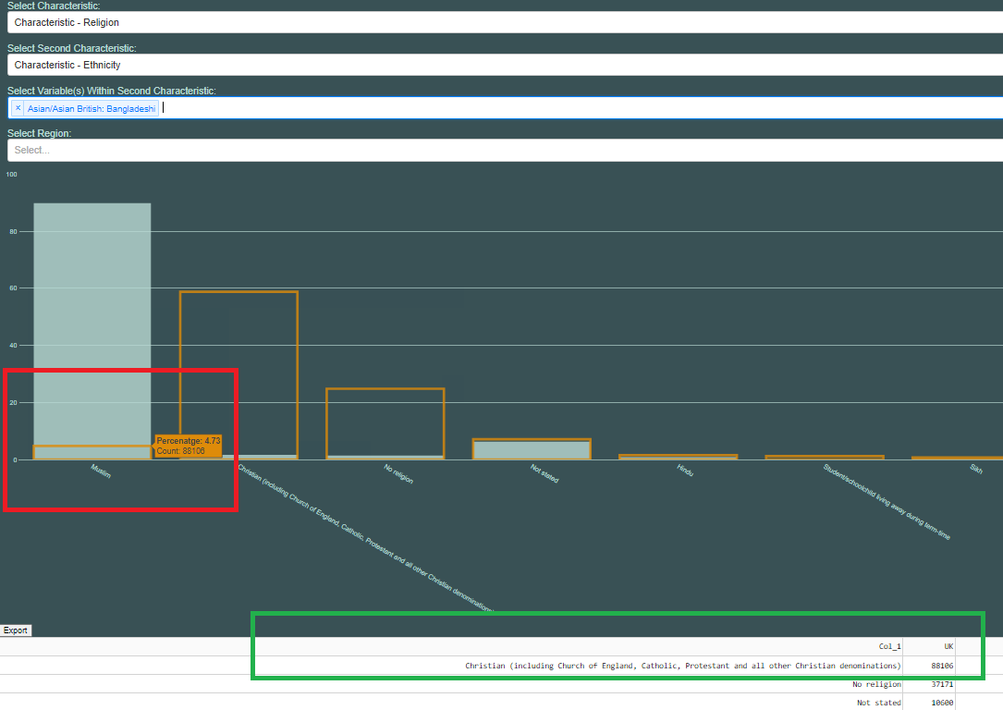Click the No religion x-axis label

tap(398, 474)
